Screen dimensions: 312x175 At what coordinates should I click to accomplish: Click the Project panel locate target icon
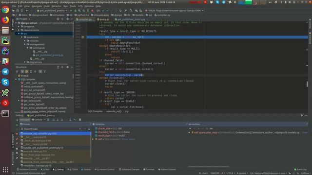tap(58, 19)
